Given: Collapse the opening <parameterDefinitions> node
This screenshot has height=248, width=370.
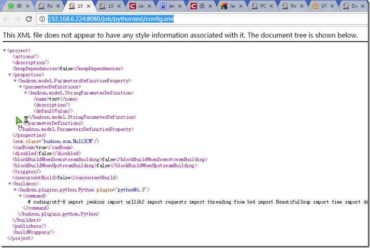Looking at the screenshot, I should pos(20,87).
